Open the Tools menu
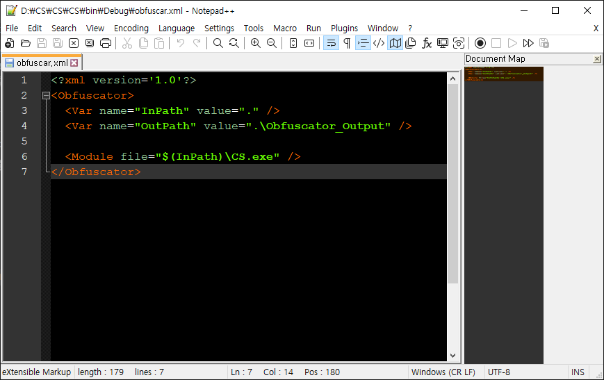 coord(254,28)
